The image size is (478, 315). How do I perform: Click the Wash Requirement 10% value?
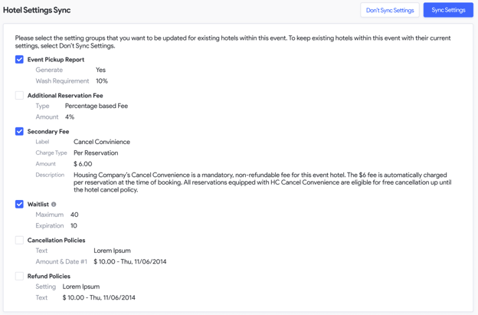(x=102, y=81)
